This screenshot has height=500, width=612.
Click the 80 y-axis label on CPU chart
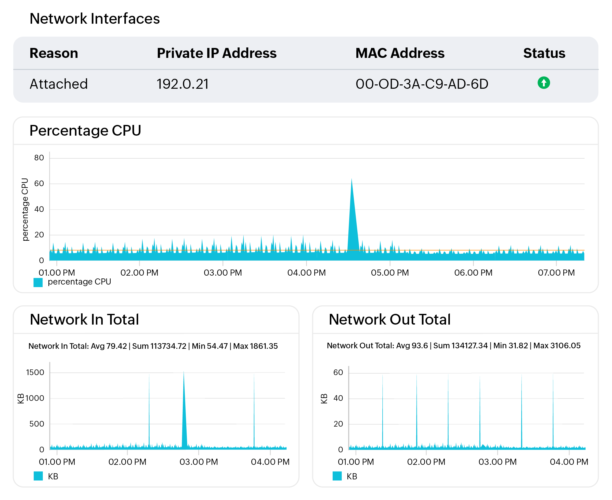[39, 158]
